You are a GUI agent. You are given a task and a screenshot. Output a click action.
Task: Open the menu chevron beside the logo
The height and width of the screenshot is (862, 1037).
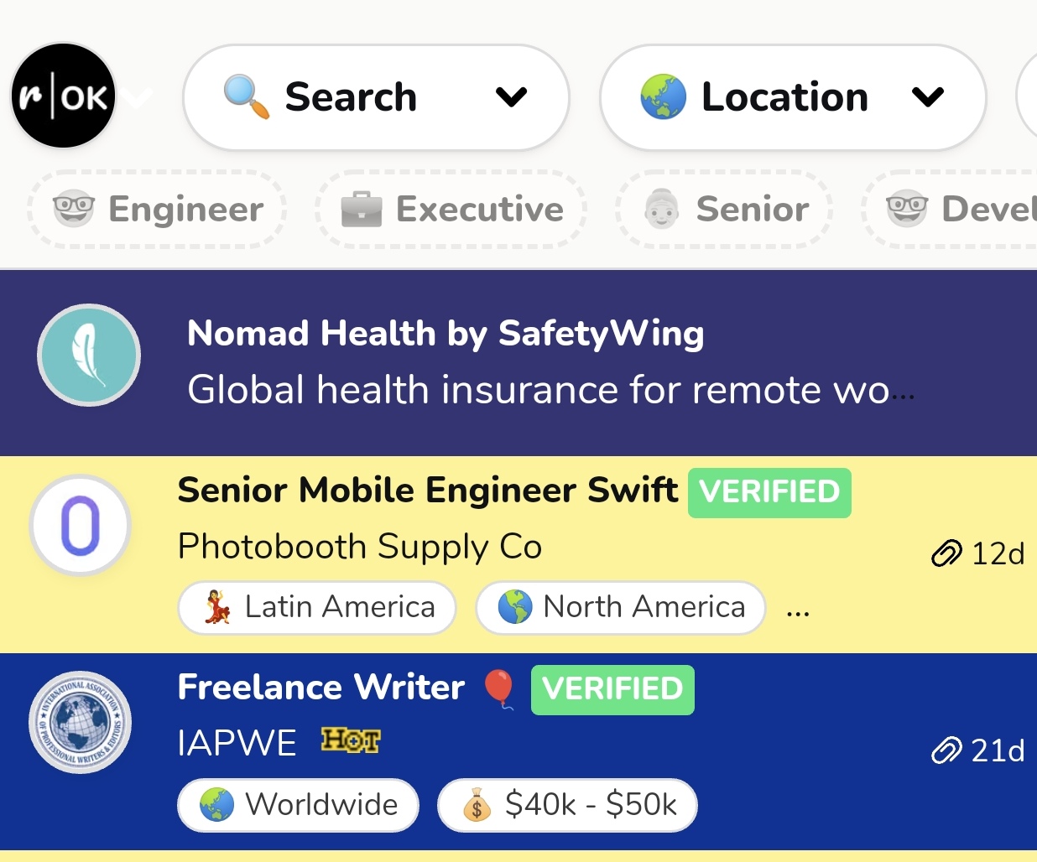(x=137, y=98)
